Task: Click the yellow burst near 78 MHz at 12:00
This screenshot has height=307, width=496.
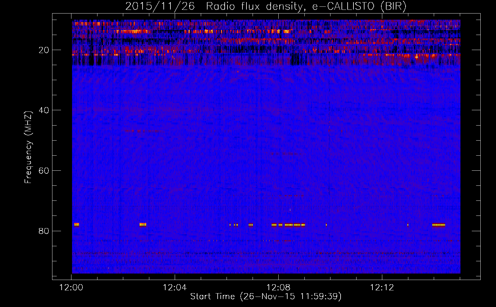Action: (76, 224)
